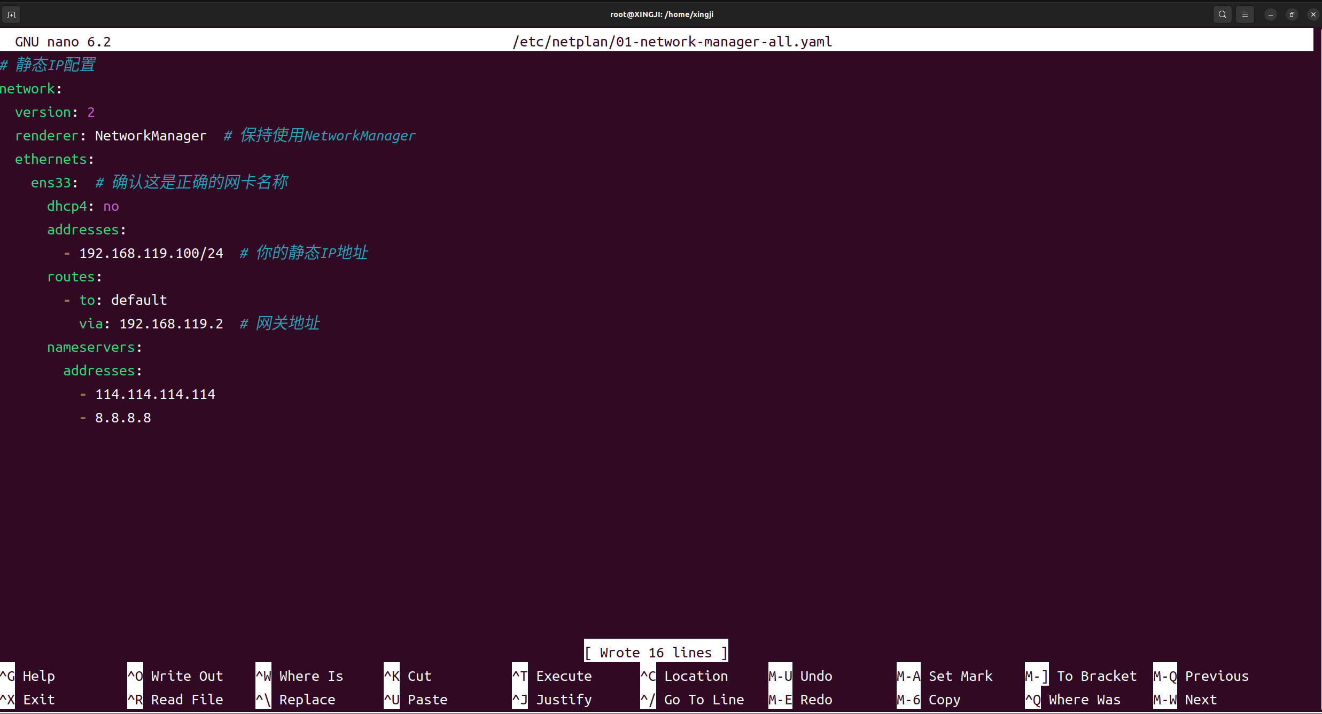
Task: Restore the terminal window size
Action: click(x=1292, y=14)
